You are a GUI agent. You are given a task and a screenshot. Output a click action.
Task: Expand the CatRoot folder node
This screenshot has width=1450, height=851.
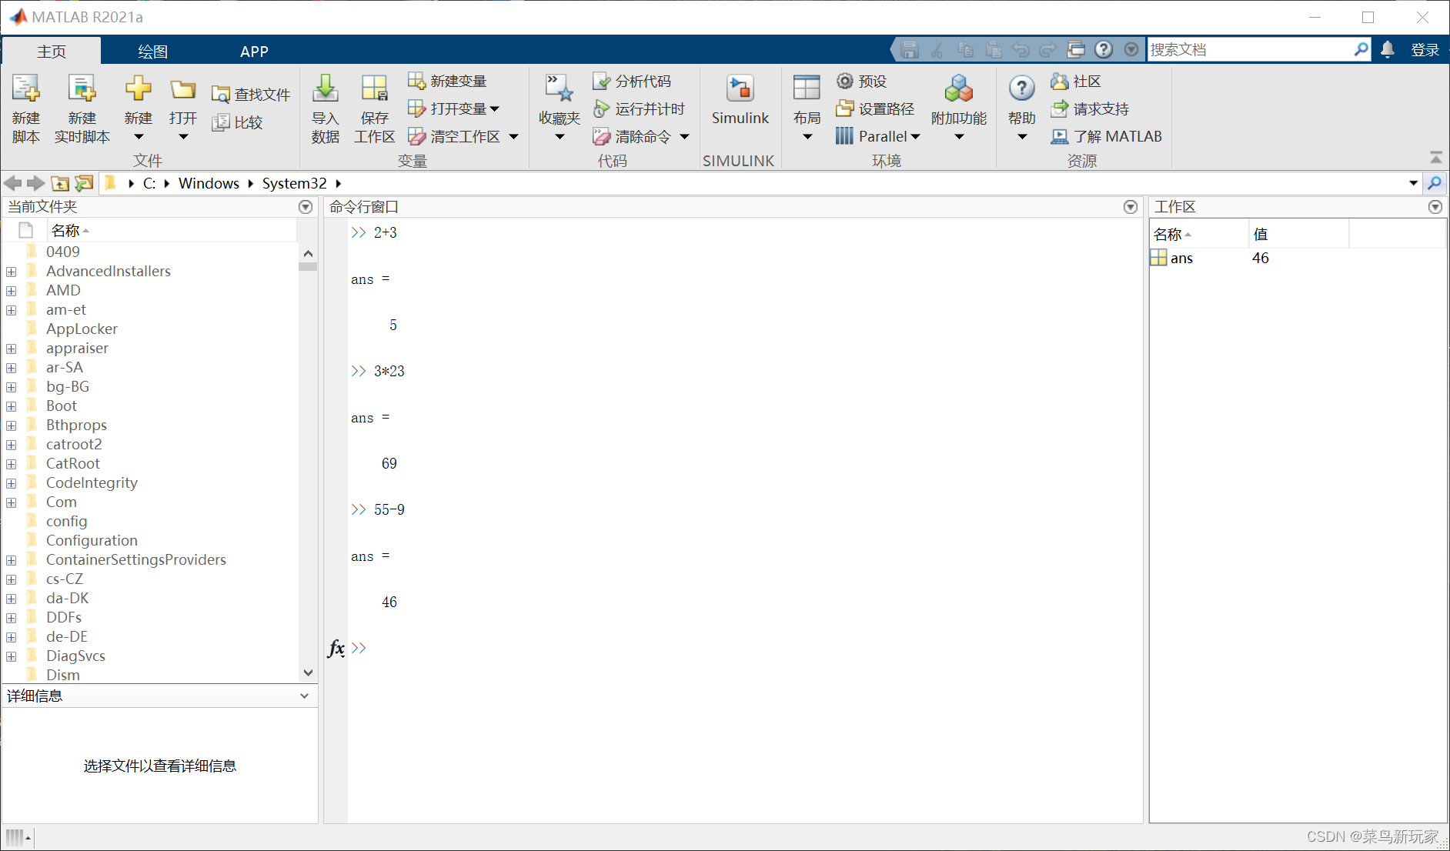12,464
